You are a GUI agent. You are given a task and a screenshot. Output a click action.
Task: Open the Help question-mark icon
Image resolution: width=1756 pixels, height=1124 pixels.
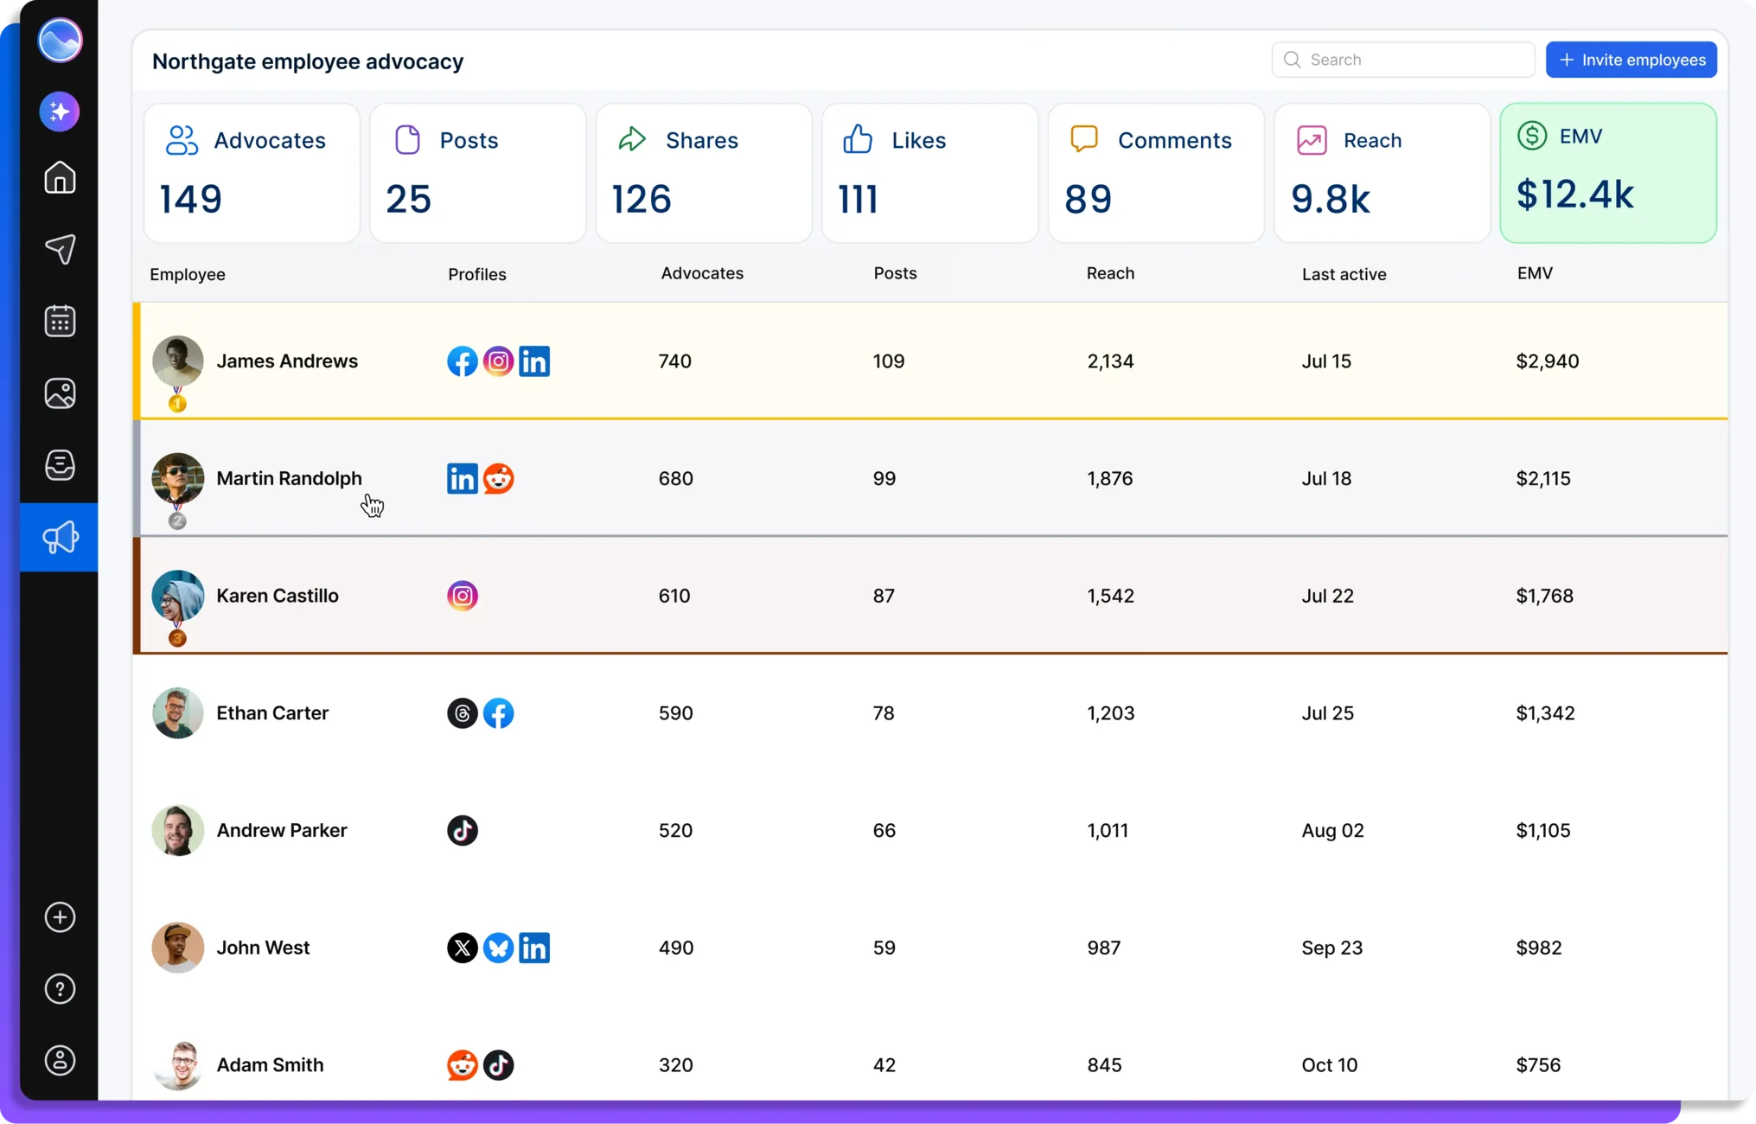[x=60, y=989]
